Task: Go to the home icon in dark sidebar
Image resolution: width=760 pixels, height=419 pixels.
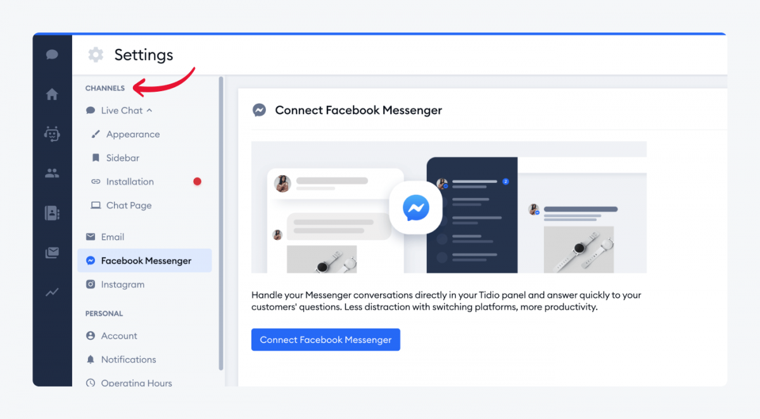Action: pyautogui.click(x=52, y=94)
